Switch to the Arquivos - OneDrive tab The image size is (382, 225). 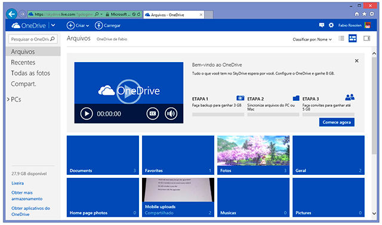coord(174,15)
